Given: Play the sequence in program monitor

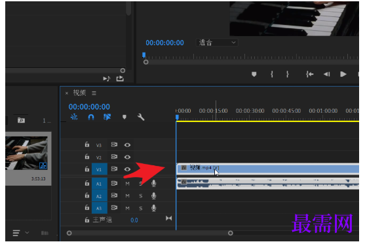Looking at the screenshot, I should click(x=343, y=74).
